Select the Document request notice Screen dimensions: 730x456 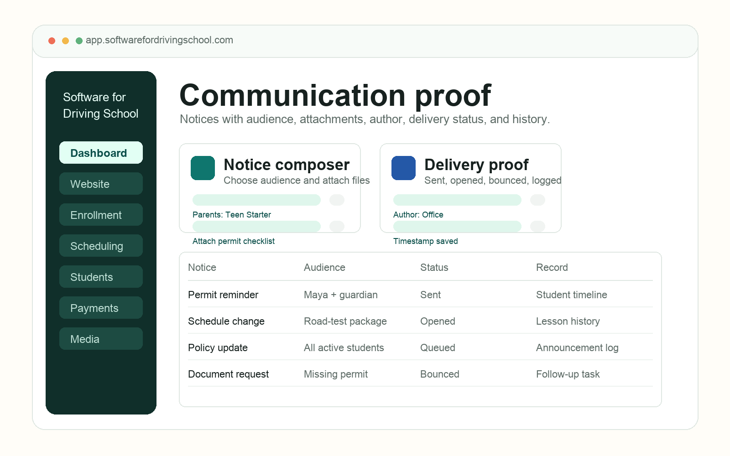pos(228,374)
